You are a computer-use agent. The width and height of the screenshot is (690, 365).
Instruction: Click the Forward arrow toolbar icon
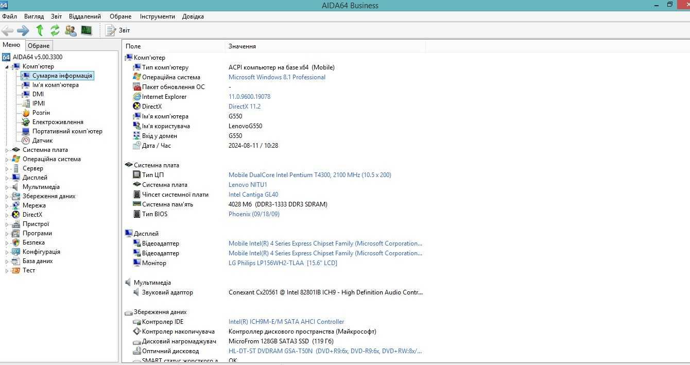point(23,30)
